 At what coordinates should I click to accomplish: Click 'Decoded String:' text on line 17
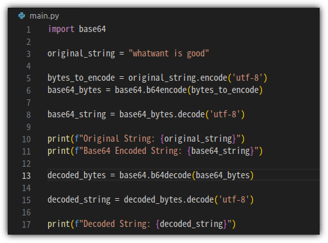pyautogui.click(x=116, y=224)
